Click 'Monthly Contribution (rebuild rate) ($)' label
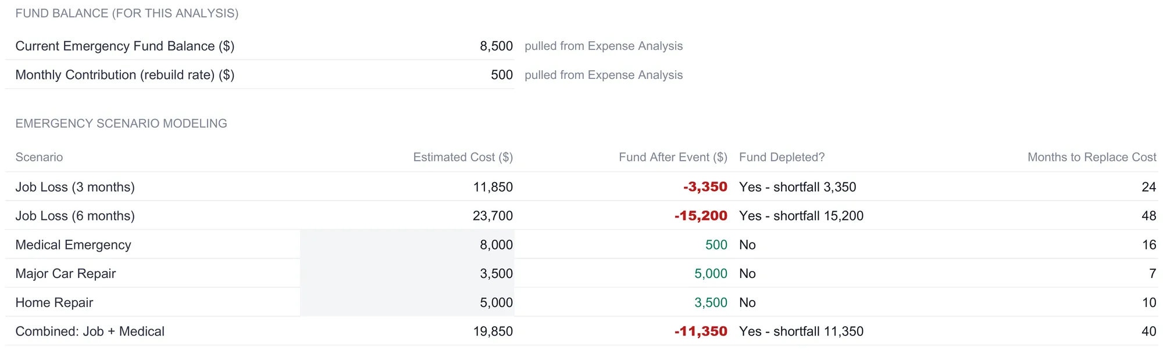1163x354 pixels. 125,75
